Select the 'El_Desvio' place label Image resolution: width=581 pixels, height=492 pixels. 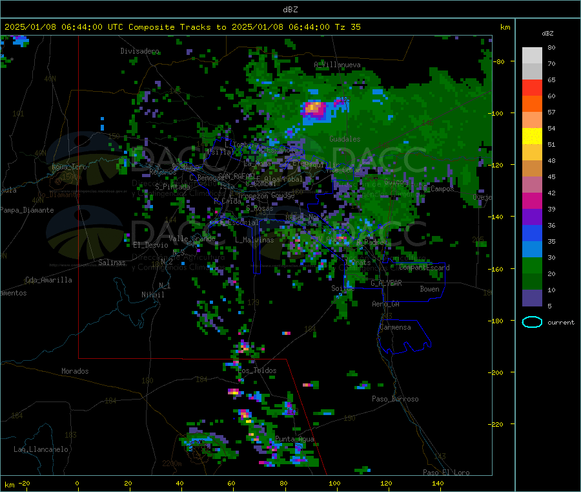(151, 245)
